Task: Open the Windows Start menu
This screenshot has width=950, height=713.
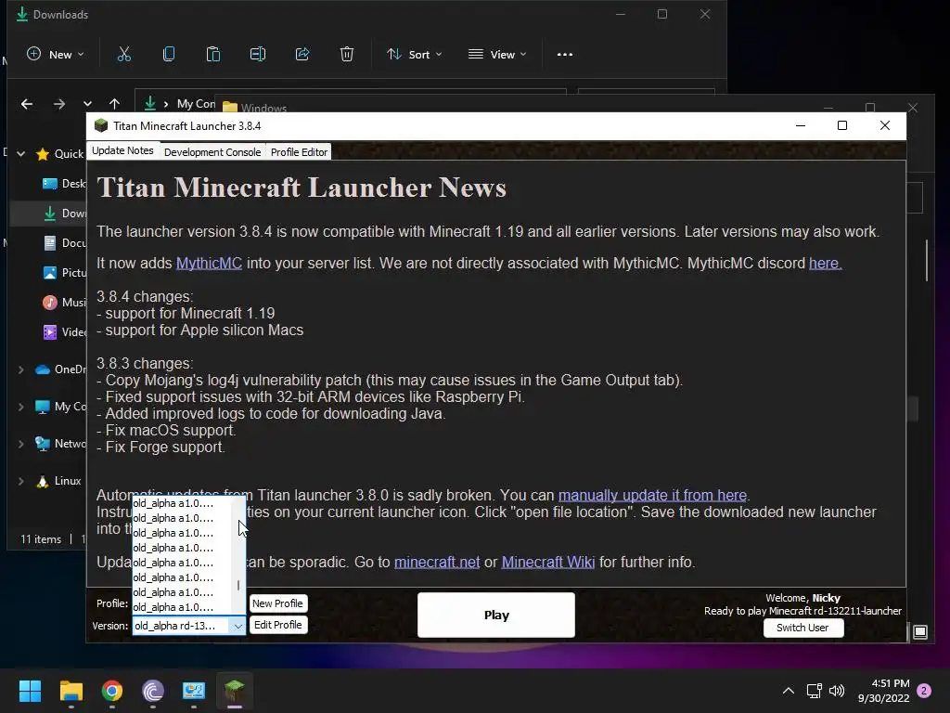Action: pyautogui.click(x=30, y=691)
